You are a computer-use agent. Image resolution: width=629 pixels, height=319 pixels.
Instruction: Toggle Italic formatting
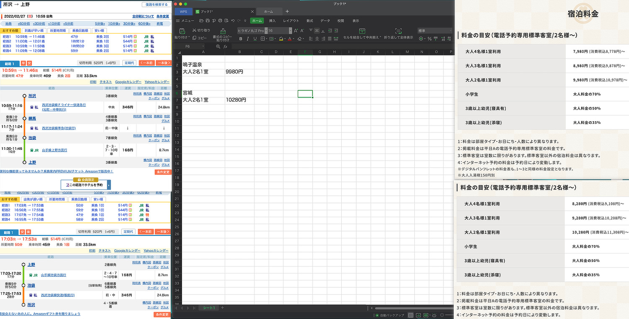coord(248,39)
